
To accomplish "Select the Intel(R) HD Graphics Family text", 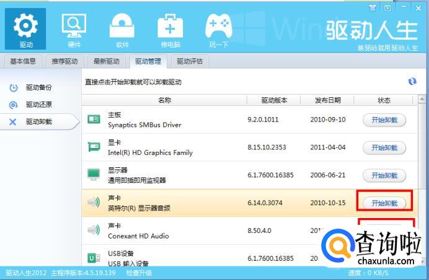I will (x=150, y=152).
